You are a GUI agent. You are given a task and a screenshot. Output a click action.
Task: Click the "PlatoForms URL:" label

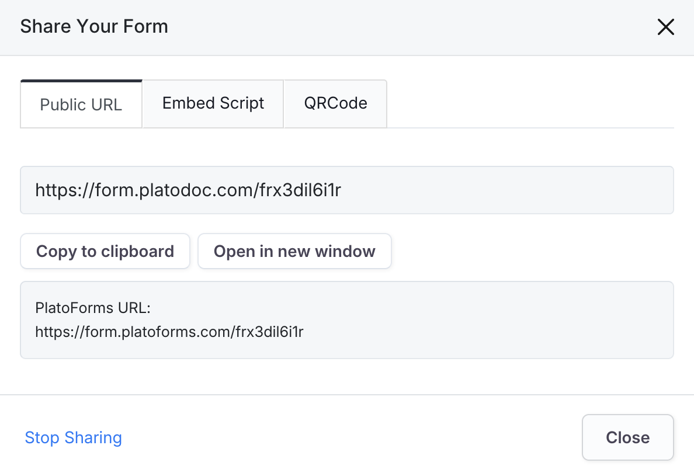click(x=93, y=308)
